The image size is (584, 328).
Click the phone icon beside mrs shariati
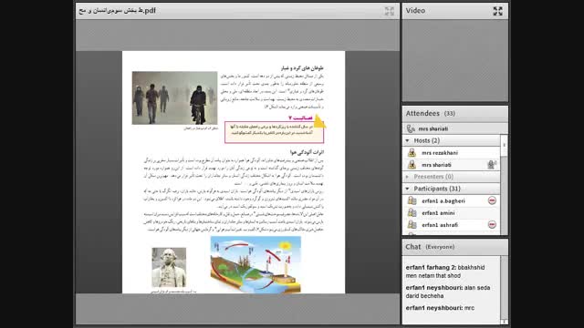tap(411, 128)
